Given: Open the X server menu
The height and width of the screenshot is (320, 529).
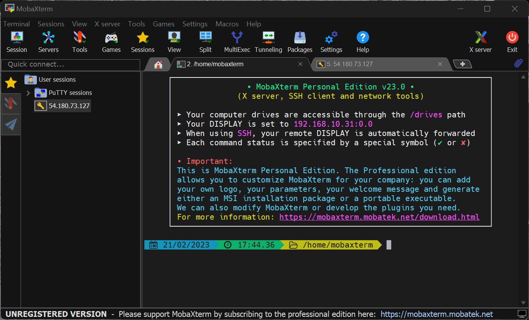Looking at the screenshot, I should click(x=108, y=24).
